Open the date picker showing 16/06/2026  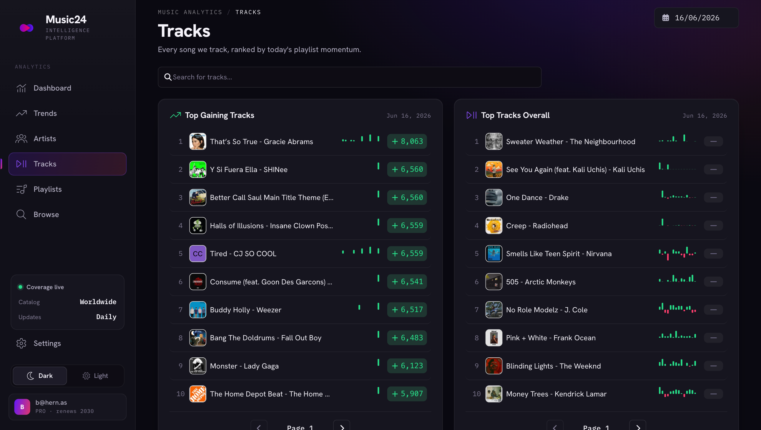click(x=696, y=18)
